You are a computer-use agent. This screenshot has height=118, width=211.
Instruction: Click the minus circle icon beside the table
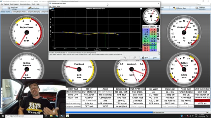point(158,34)
